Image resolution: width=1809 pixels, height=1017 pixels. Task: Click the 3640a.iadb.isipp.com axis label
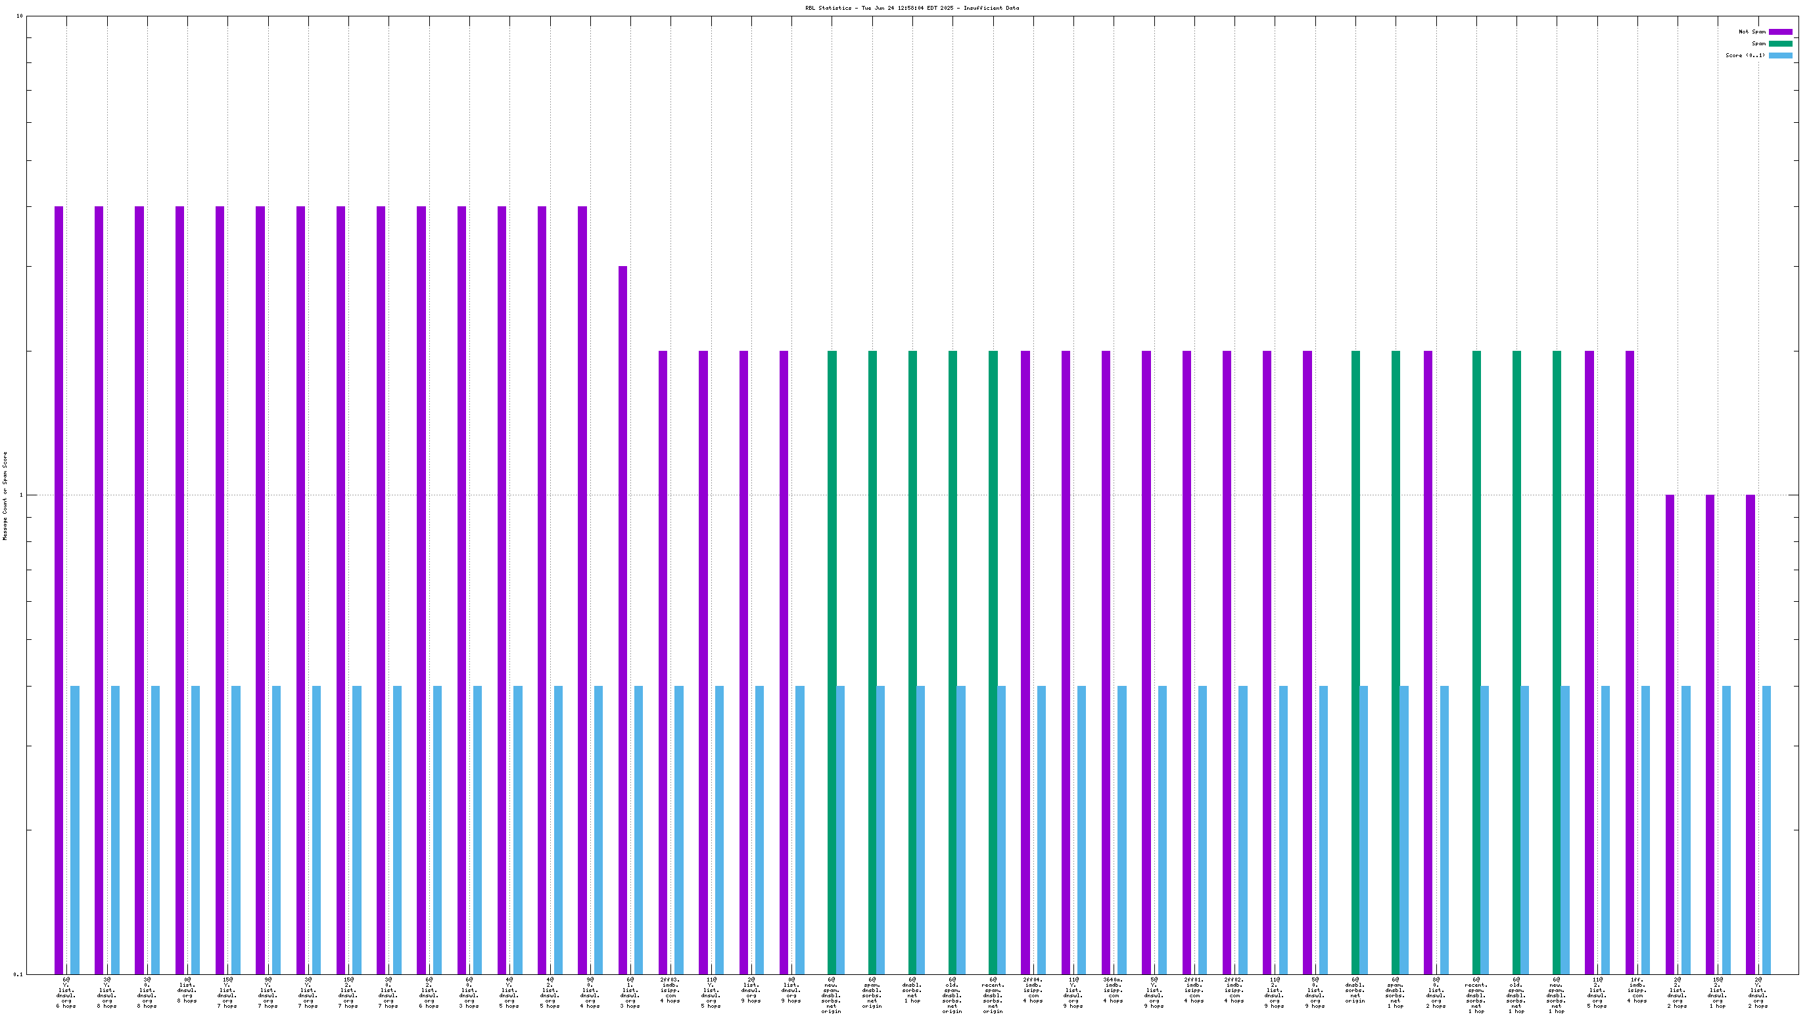pyautogui.click(x=1113, y=989)
